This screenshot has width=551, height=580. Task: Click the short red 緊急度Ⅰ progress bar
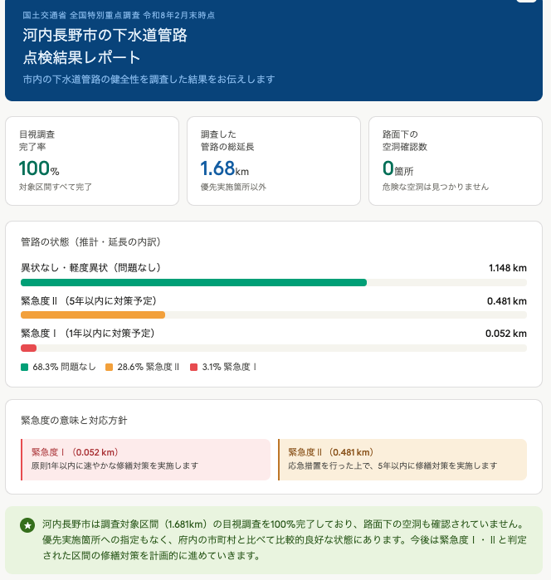pos(28,348)
